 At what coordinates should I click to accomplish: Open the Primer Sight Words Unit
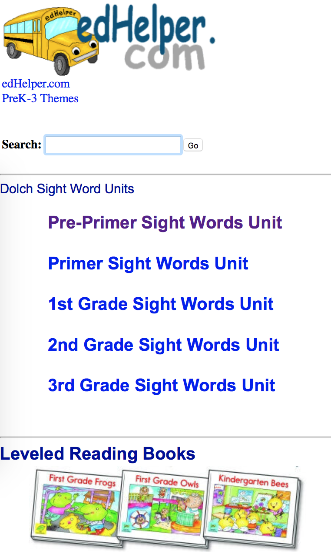tap(148, 263)
